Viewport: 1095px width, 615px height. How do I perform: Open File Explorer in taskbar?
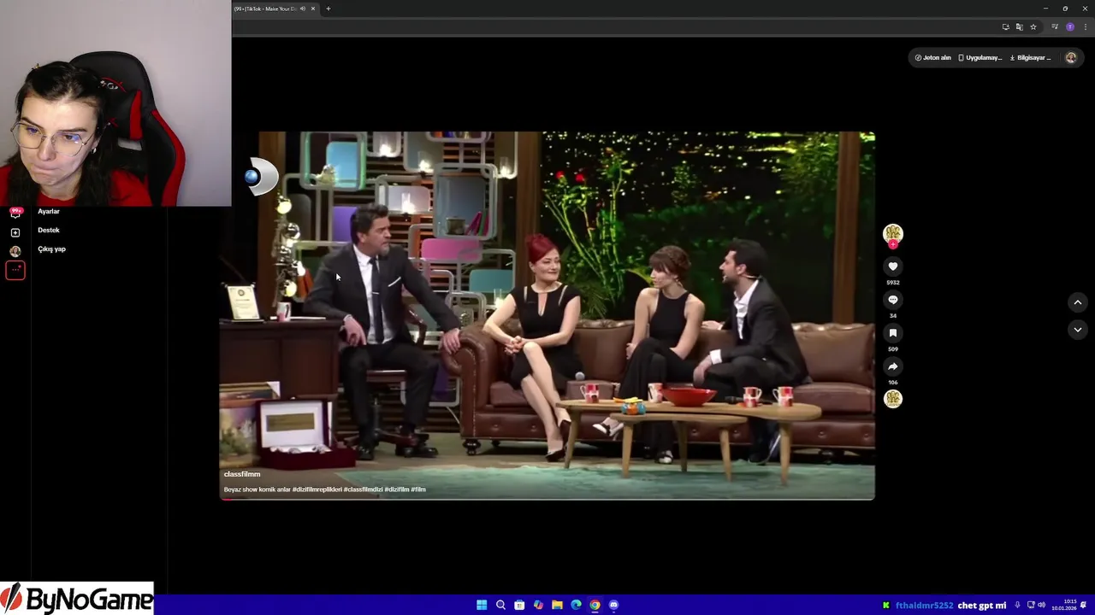(557, 605)
